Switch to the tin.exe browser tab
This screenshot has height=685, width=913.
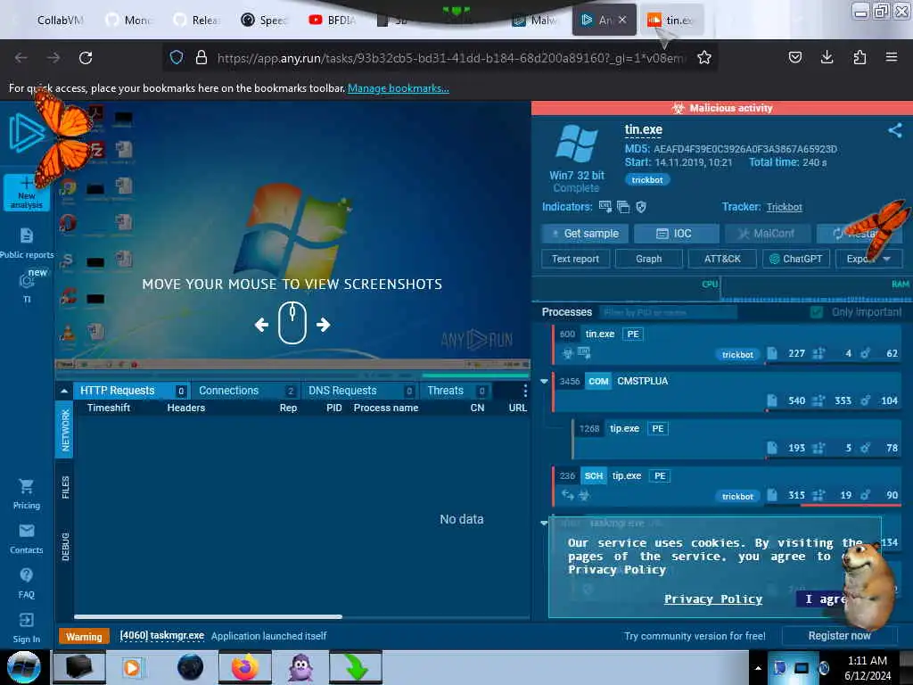pos(670,20)
